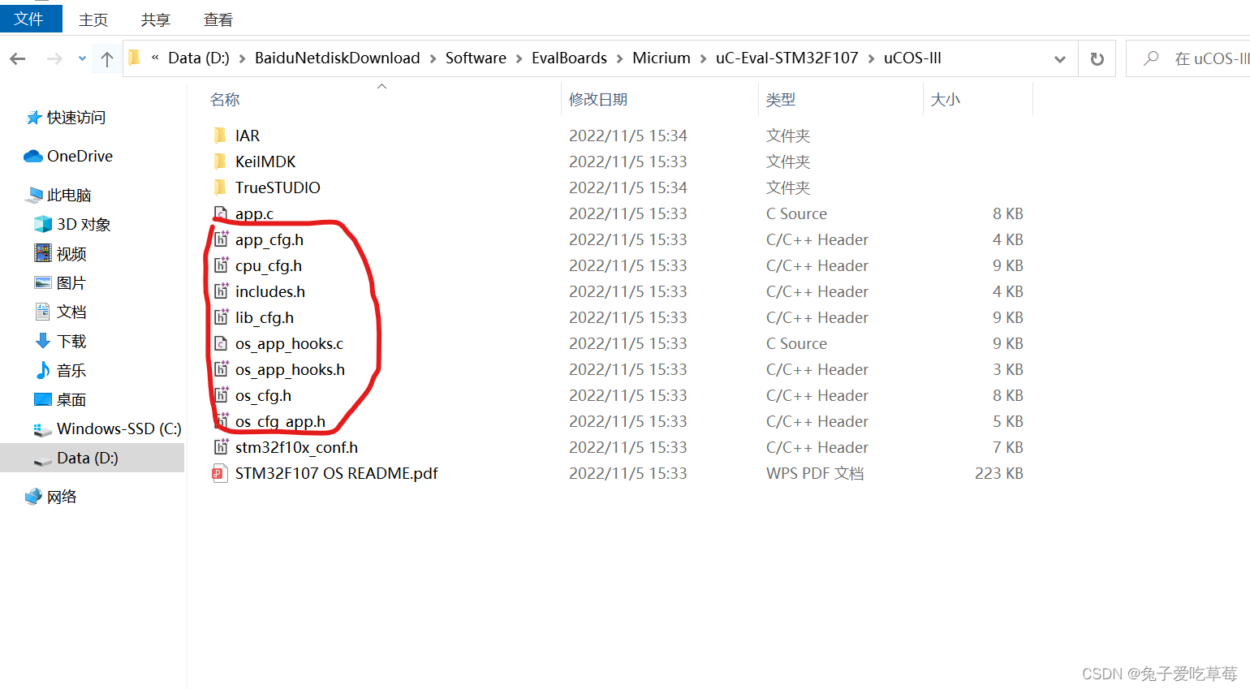Select 快速访问 in navigation pane
The image size is (1250, 689).
pyautogui.click(x=76, y=118)
